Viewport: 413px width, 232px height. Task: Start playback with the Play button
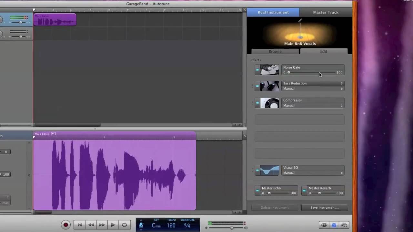click(x=113, y=225)
